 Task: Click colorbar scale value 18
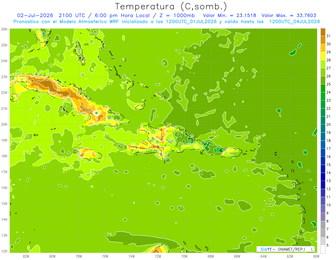pos(328,141)
